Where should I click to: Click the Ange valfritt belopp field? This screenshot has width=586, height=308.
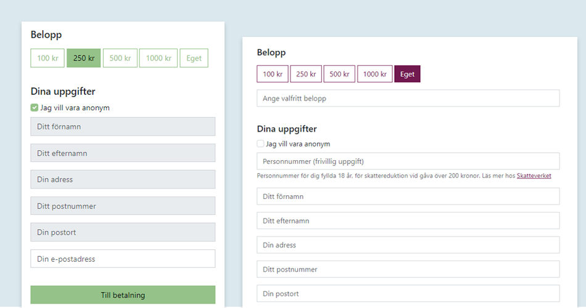[x=408, y=99]
